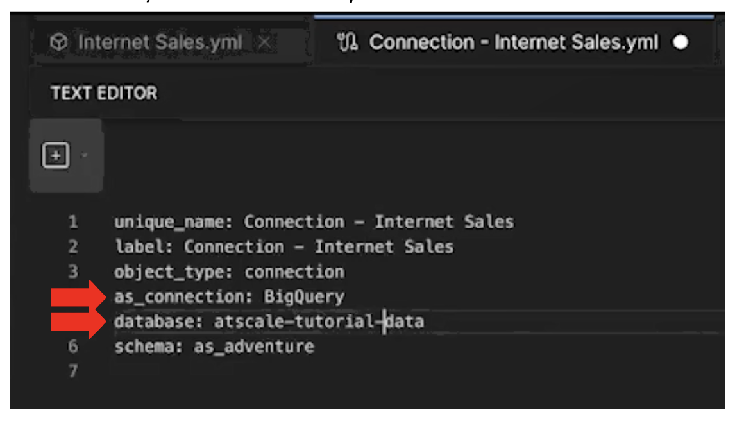This screenshot has height=421, width=744.
Task: Click the schema: as_adventure text
Action: (x=214, y=346)
